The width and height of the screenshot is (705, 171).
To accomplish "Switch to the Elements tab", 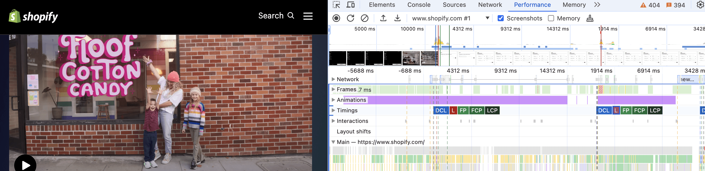I will 382,5.
